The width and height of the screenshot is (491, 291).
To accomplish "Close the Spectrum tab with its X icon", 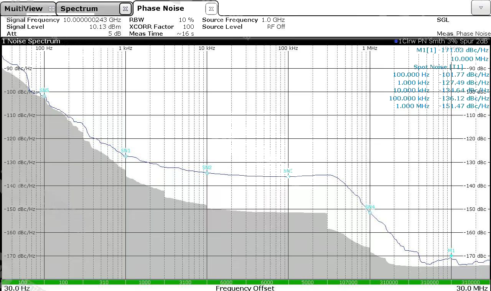I will click(125, 9).
